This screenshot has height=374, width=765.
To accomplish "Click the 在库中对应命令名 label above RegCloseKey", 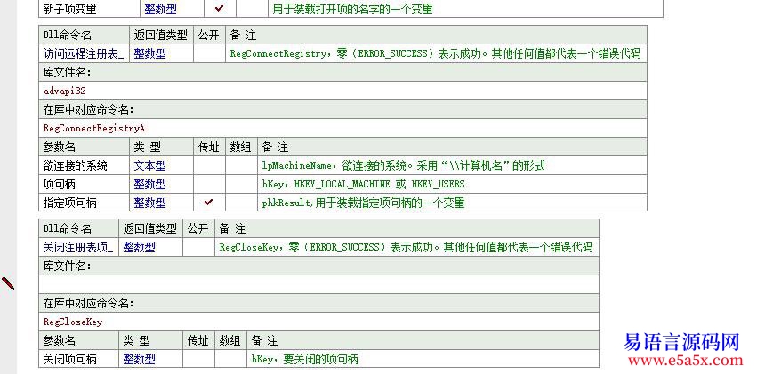I will coord(88,303).
